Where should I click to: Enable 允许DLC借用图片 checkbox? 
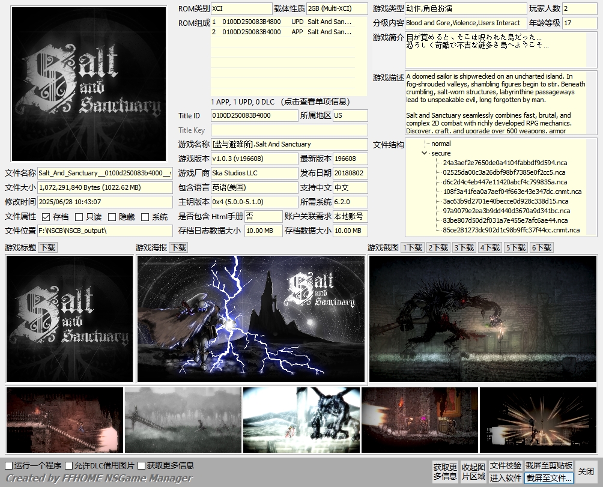point(69,465)
